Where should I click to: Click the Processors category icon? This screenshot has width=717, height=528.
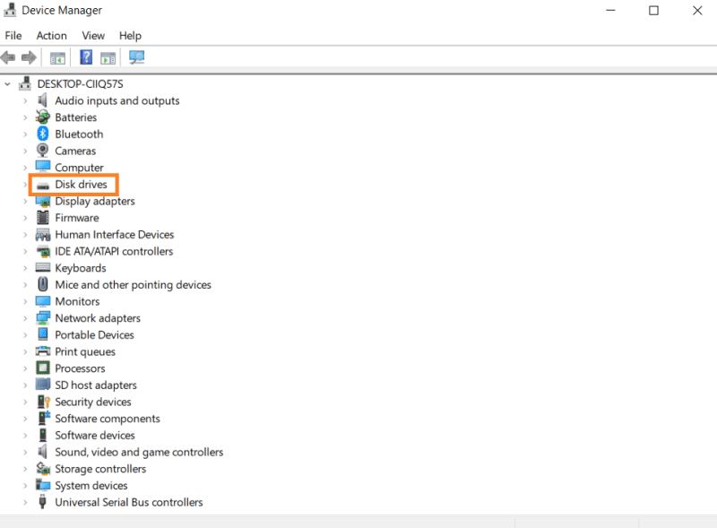point(41,368)
